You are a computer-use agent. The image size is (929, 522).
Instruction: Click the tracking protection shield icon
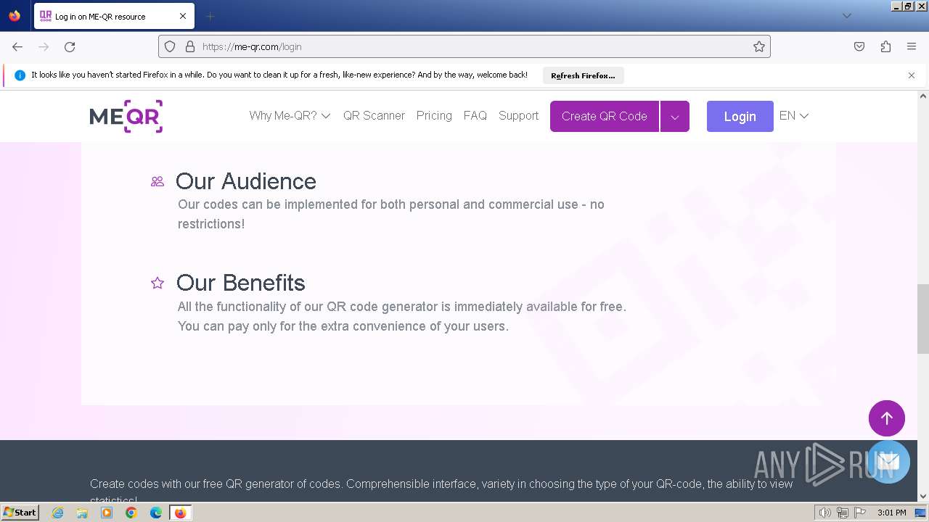coord(170,46)
